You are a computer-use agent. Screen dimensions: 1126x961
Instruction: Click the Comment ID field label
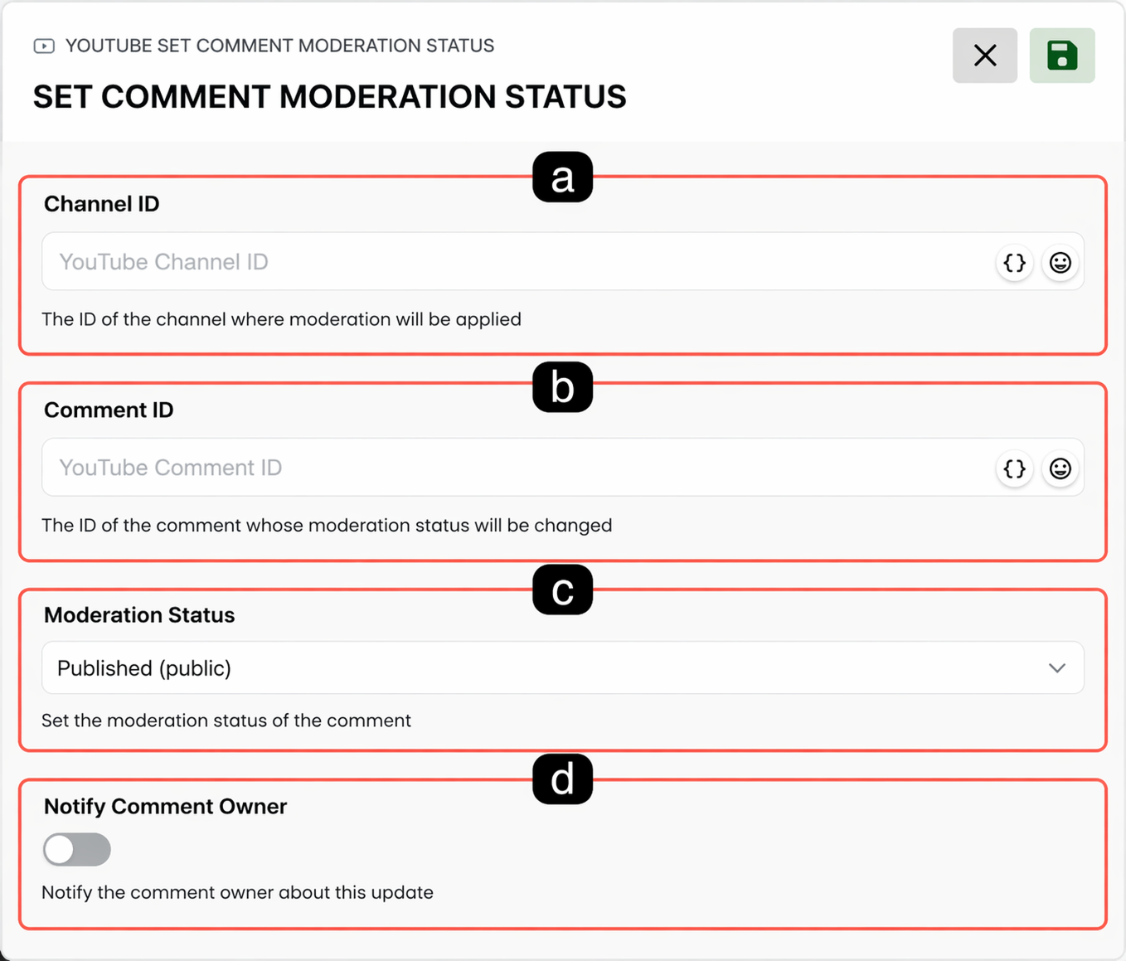tap(109, 410)
